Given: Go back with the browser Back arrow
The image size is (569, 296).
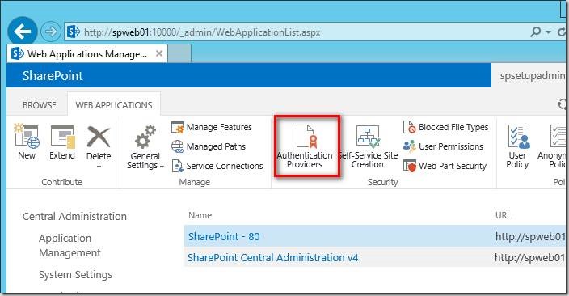Looking at the screenshot, I should tap(23, 32).
